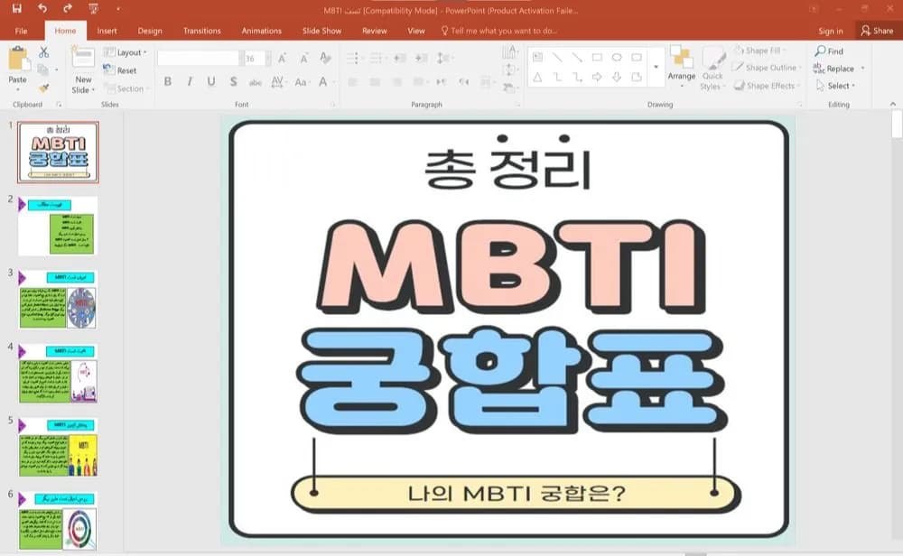Insert a rectangle shape from the shapes gallery
This screenshot has width=903, height=556.
[x=597, y=57]
